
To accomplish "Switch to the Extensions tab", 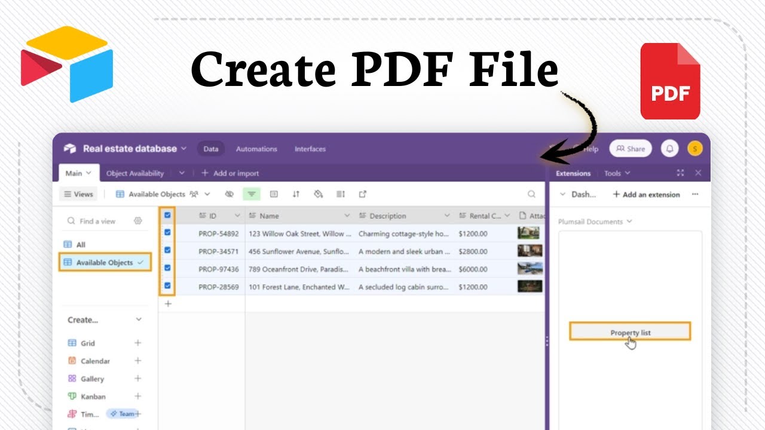I will 573,173.
